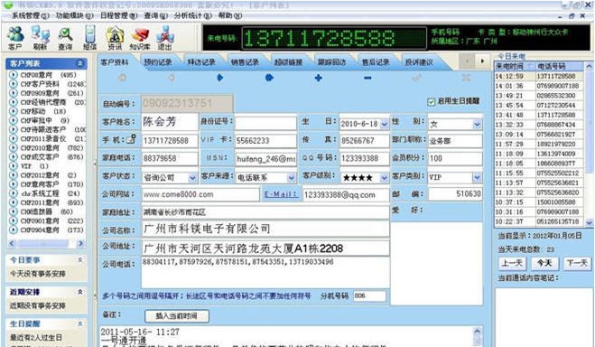
Task: Open the 分析统计 menu
Action: coord(193,15)
